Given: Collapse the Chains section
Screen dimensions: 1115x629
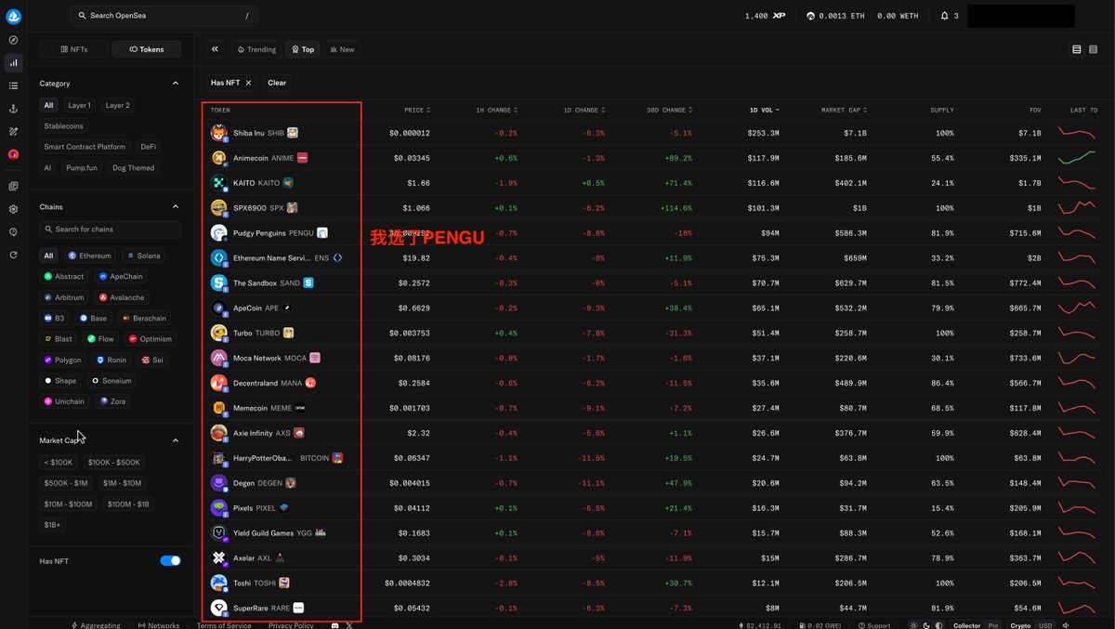Looking at the screenshot, I should [x=176, y=206].
